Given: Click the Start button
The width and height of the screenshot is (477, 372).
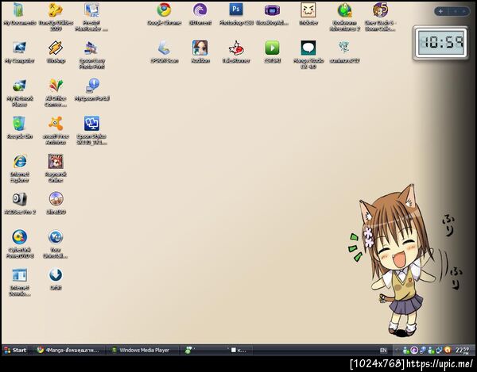Looking at the screenshot, I should (15, 350).
